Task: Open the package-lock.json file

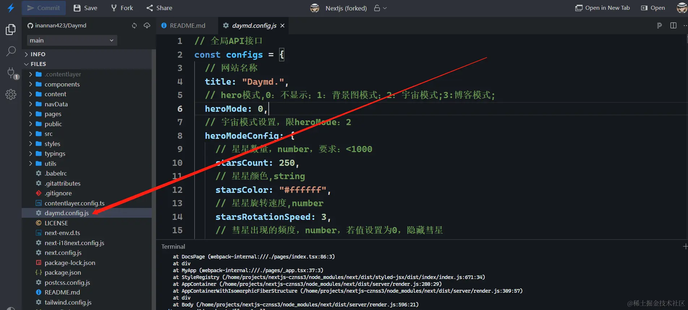Action: (87, 263)
